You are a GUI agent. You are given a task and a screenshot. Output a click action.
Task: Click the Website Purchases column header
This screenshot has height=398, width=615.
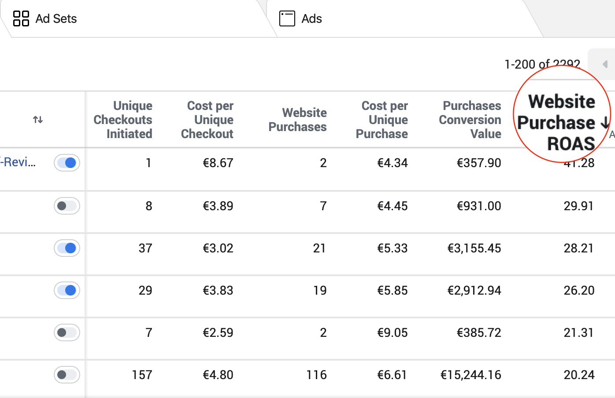click(x=297, y=120)
